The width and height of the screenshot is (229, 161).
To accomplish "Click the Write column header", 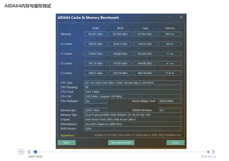I will tap(120, 28).
